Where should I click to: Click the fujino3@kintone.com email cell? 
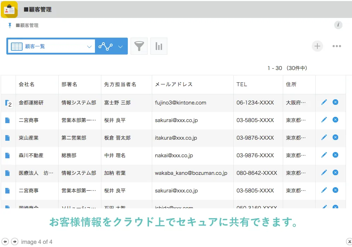pyautogui.click(x=180, y=103)
